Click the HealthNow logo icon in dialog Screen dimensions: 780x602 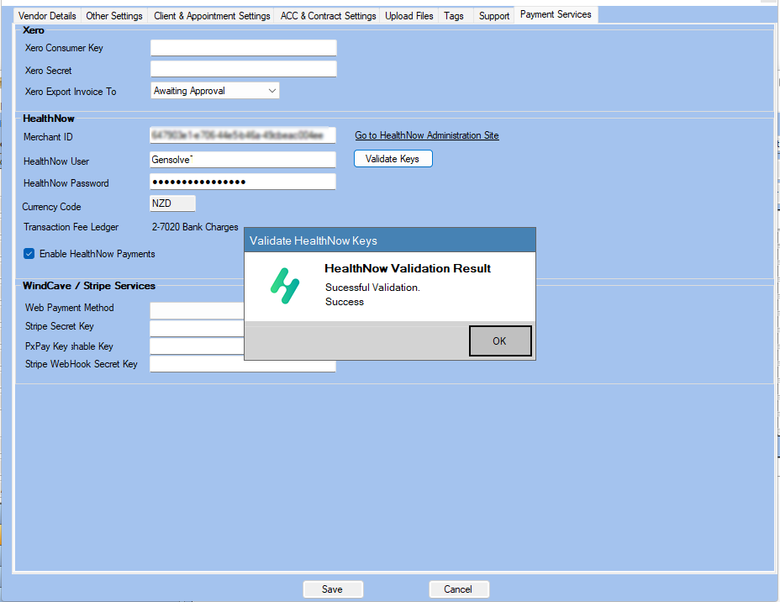pos(285,286)
